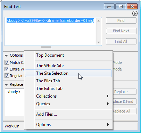Choose Top Document from the menu
Viewport: 141px width, 133px height.
[x=68, y=55]
